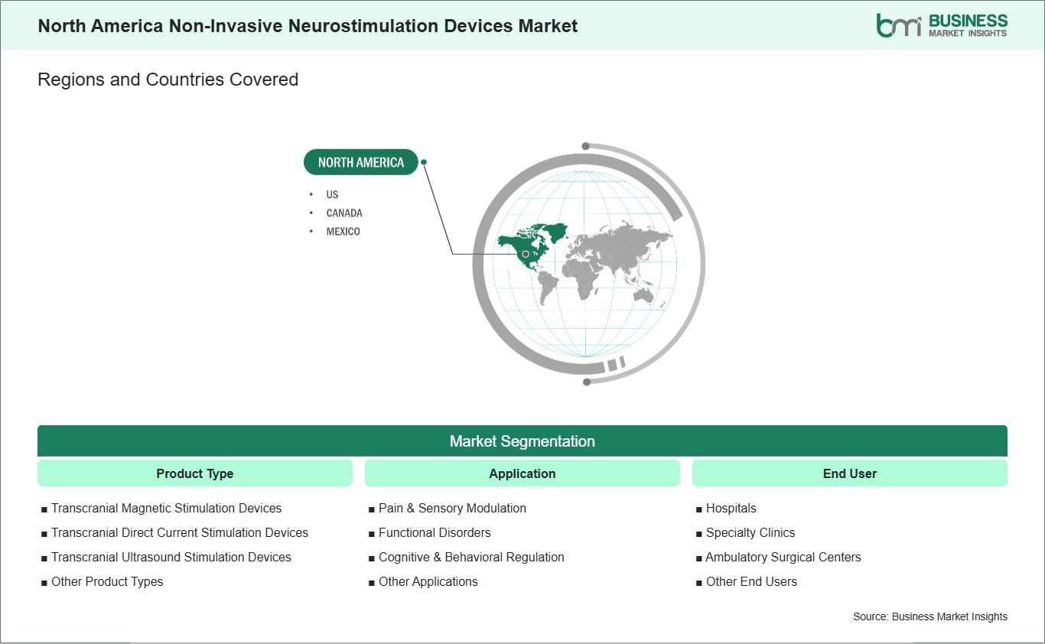Select the End User column header
Image resolution: width=1045 pixels, height=644 pixels.
click(x=850, y=473)
